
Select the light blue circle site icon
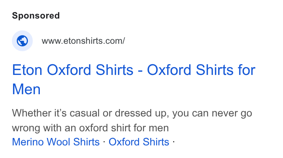22,41
